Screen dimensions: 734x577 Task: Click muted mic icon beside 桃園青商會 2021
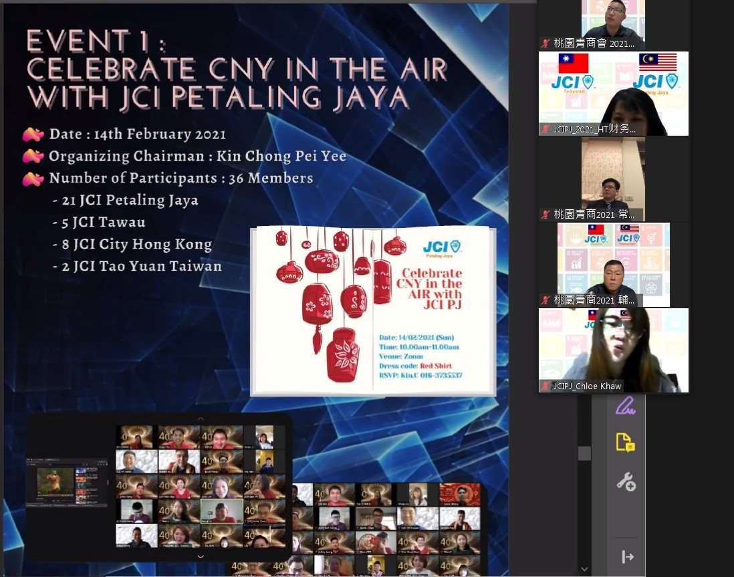pyautogui.click(x=545, y=43)
